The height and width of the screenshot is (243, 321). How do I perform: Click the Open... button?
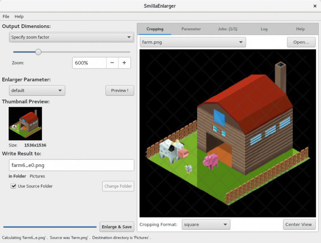point(301,42)
